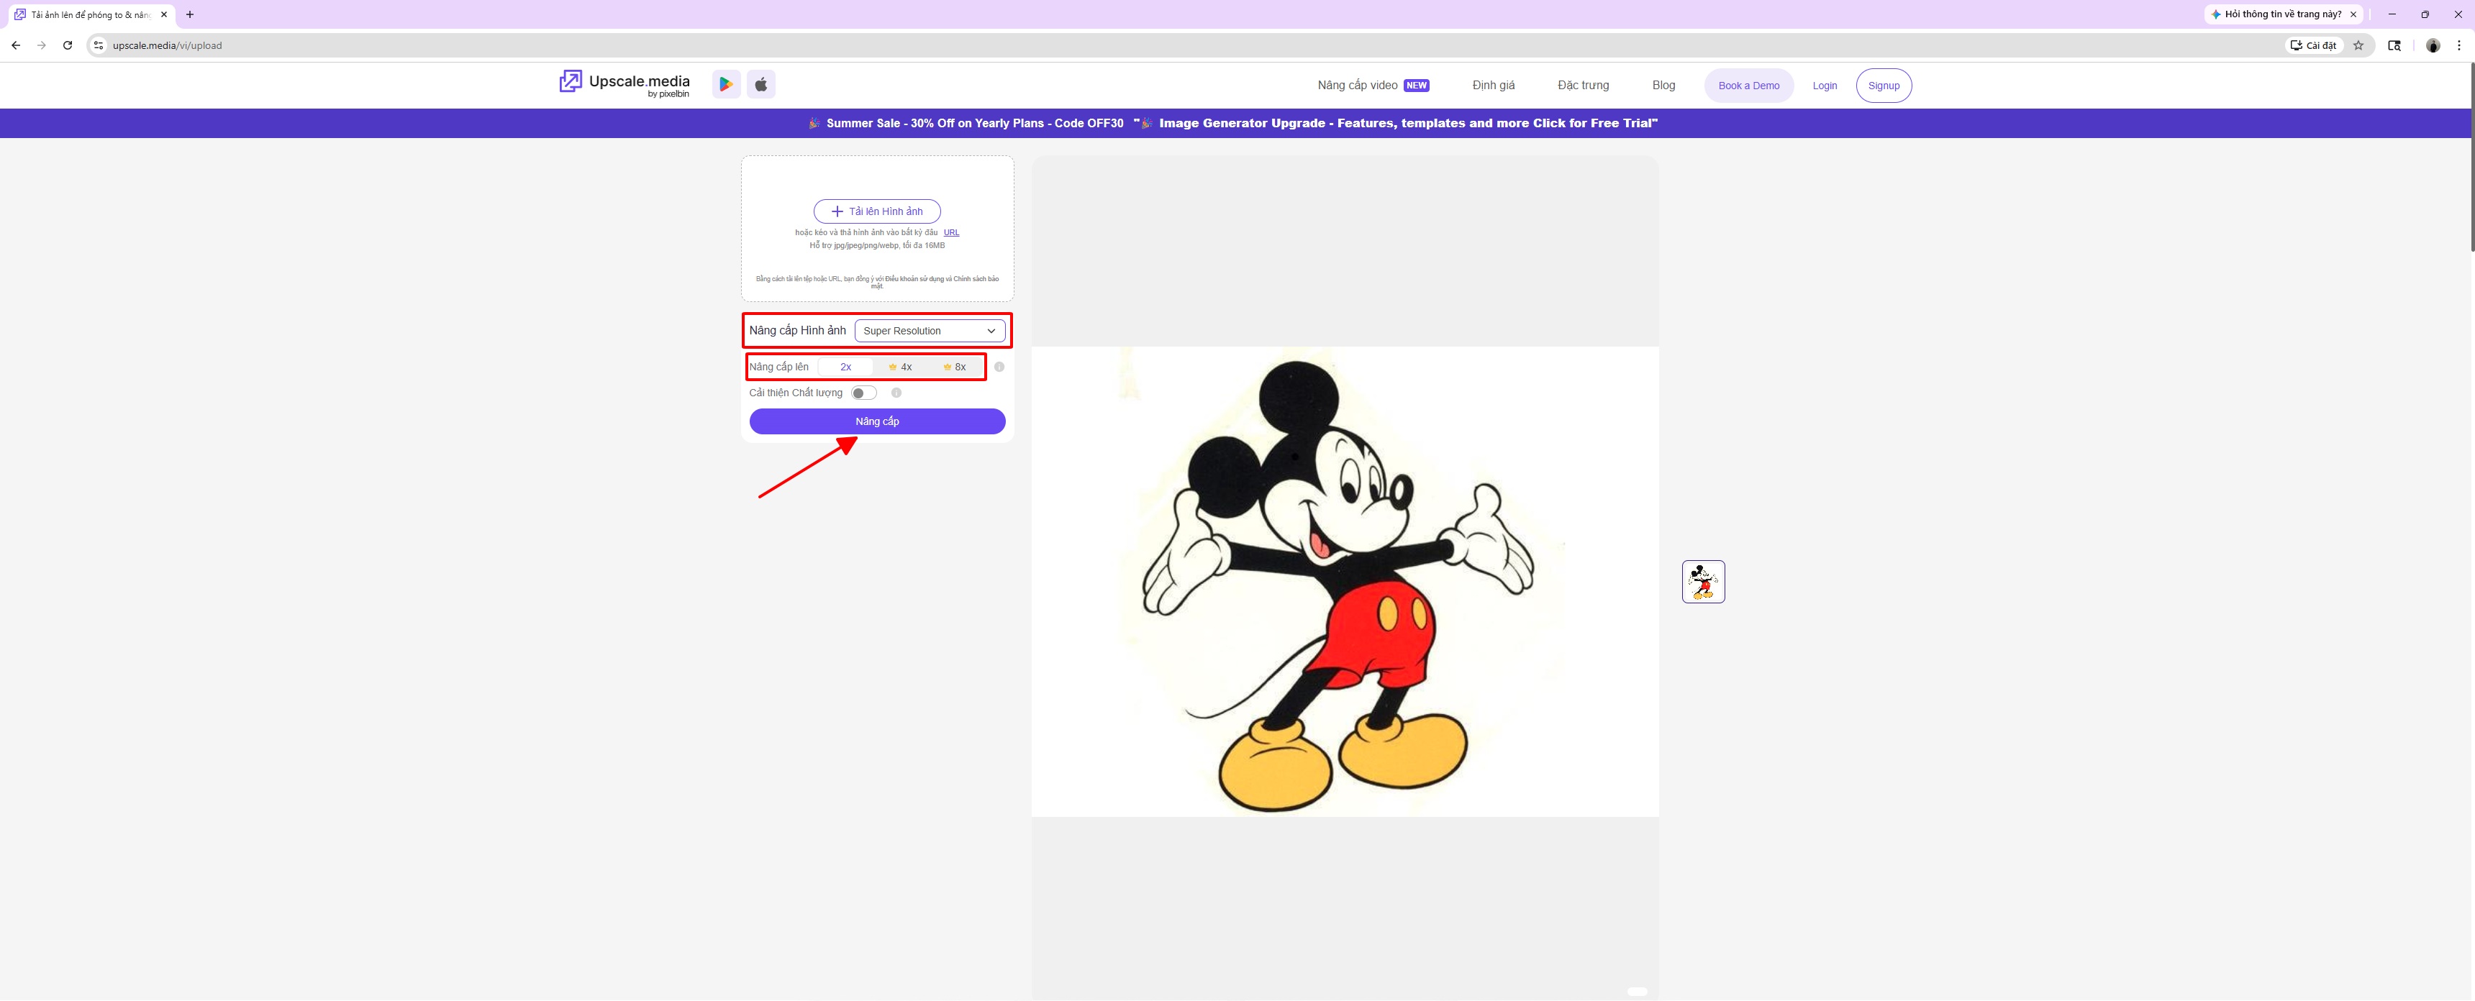Click the purple 'Nâng cấp' button
The image size is (2475, 1001).
877,421
